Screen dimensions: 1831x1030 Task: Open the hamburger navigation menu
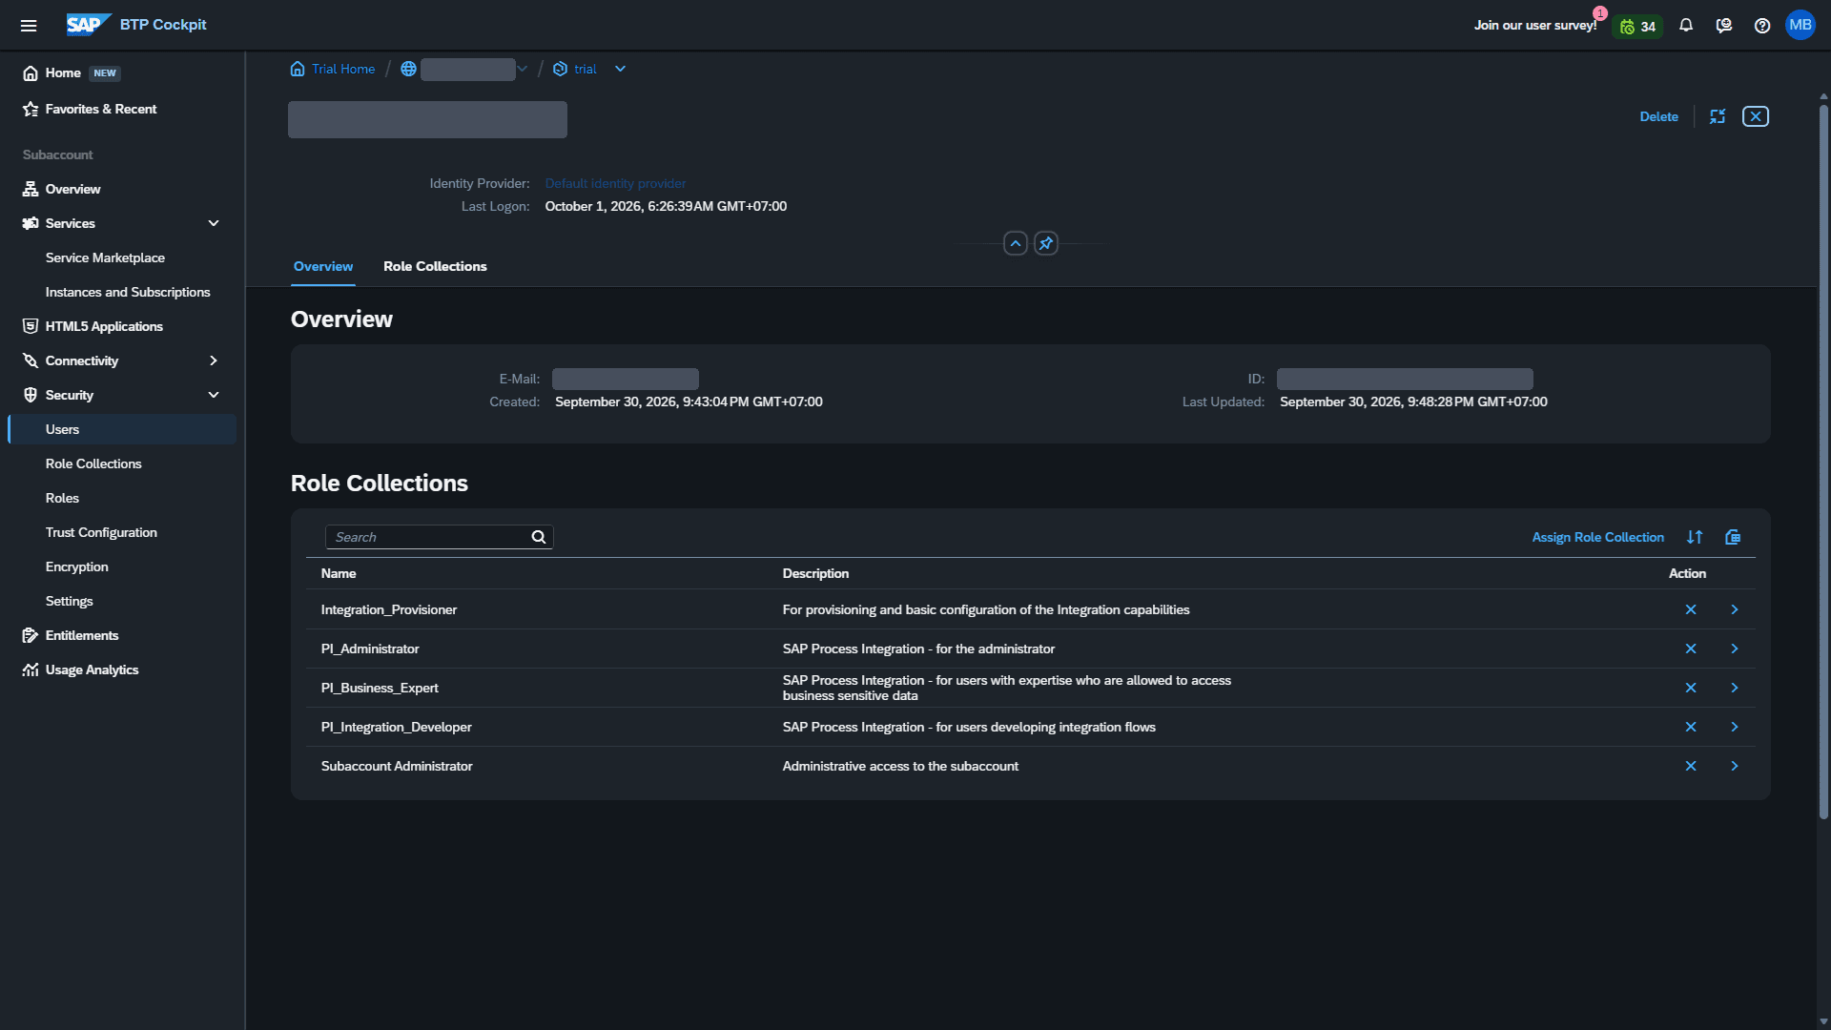click(29, 26)
